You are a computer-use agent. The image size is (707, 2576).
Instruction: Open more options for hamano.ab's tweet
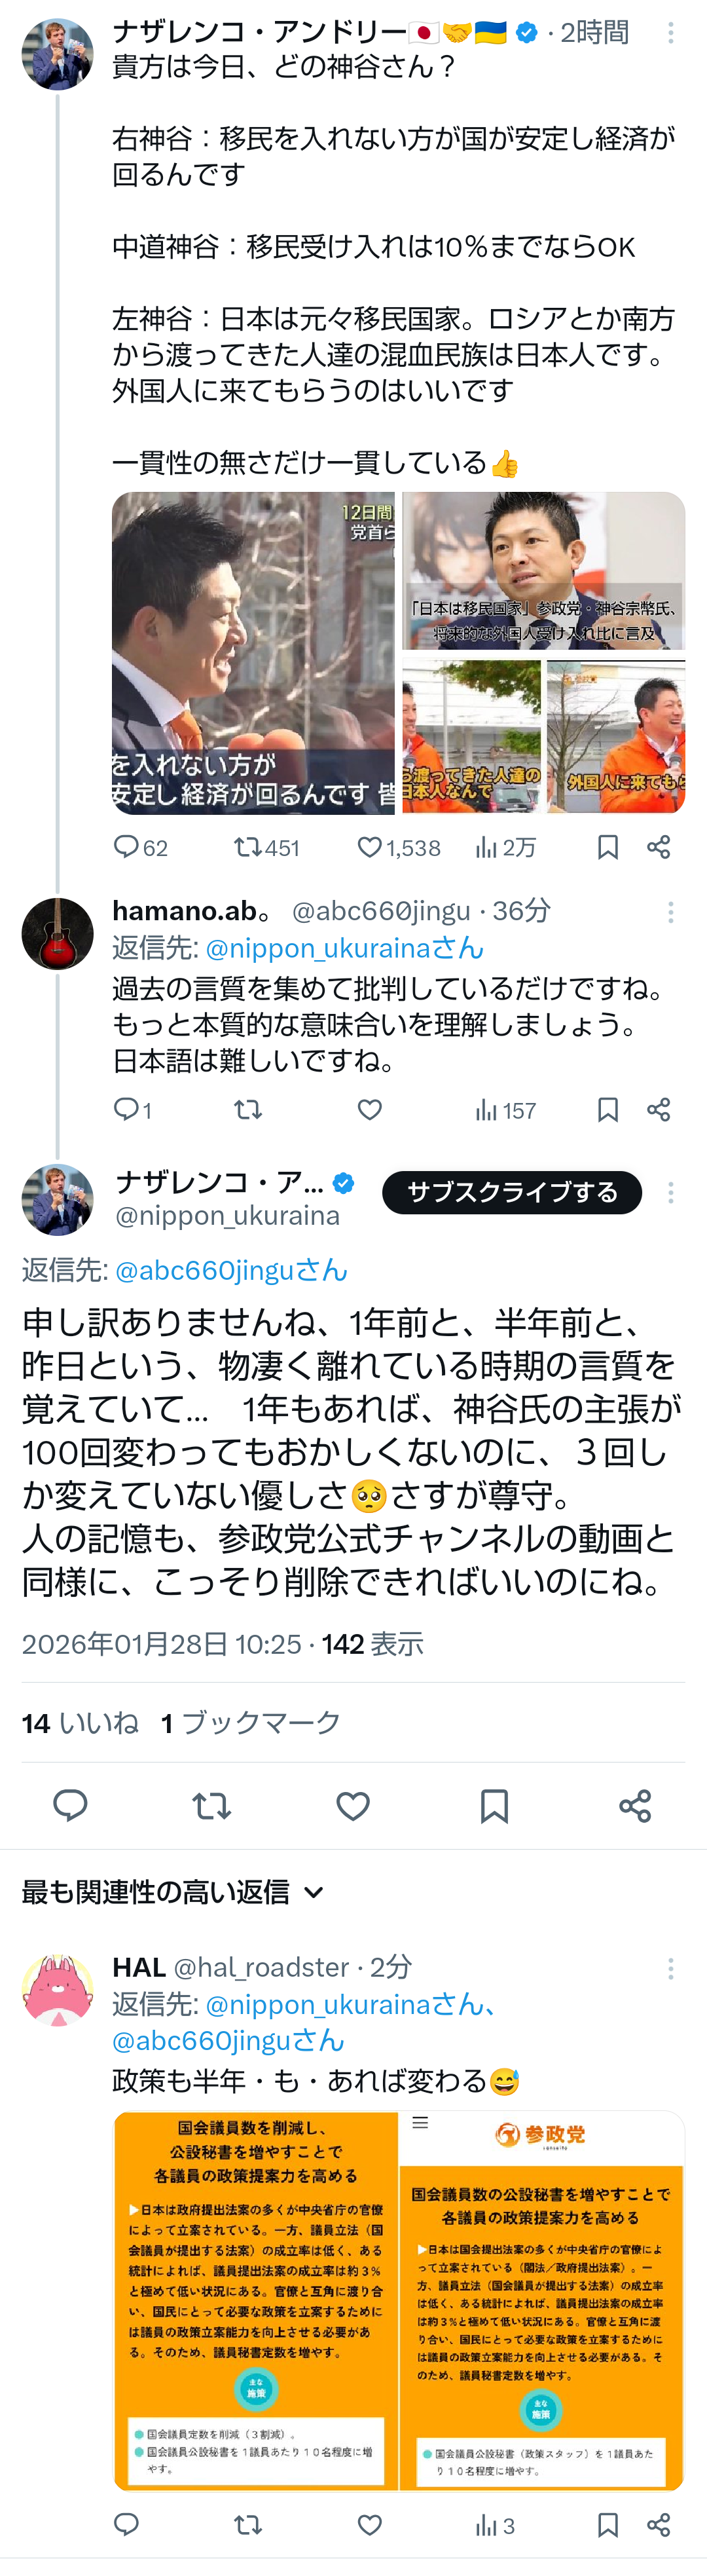[671, 911]
